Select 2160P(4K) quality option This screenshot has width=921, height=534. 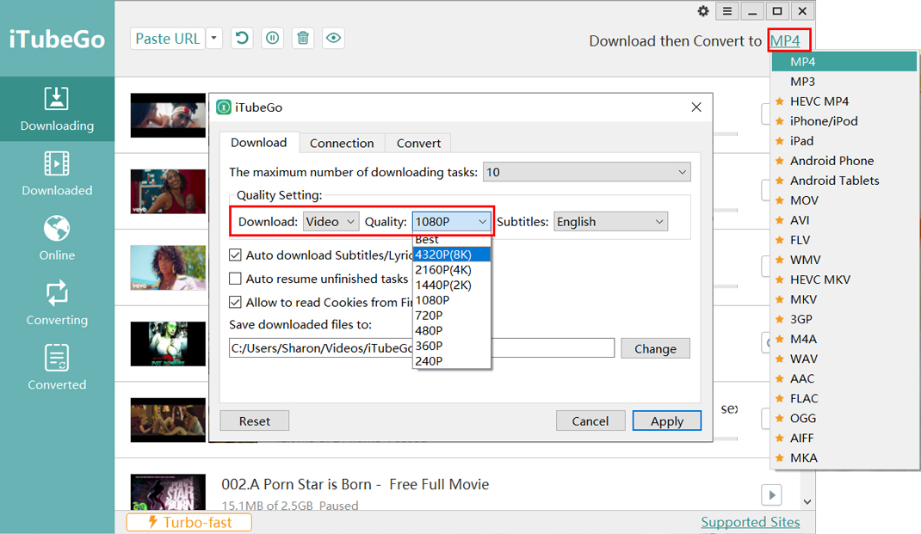coord(451,270)
